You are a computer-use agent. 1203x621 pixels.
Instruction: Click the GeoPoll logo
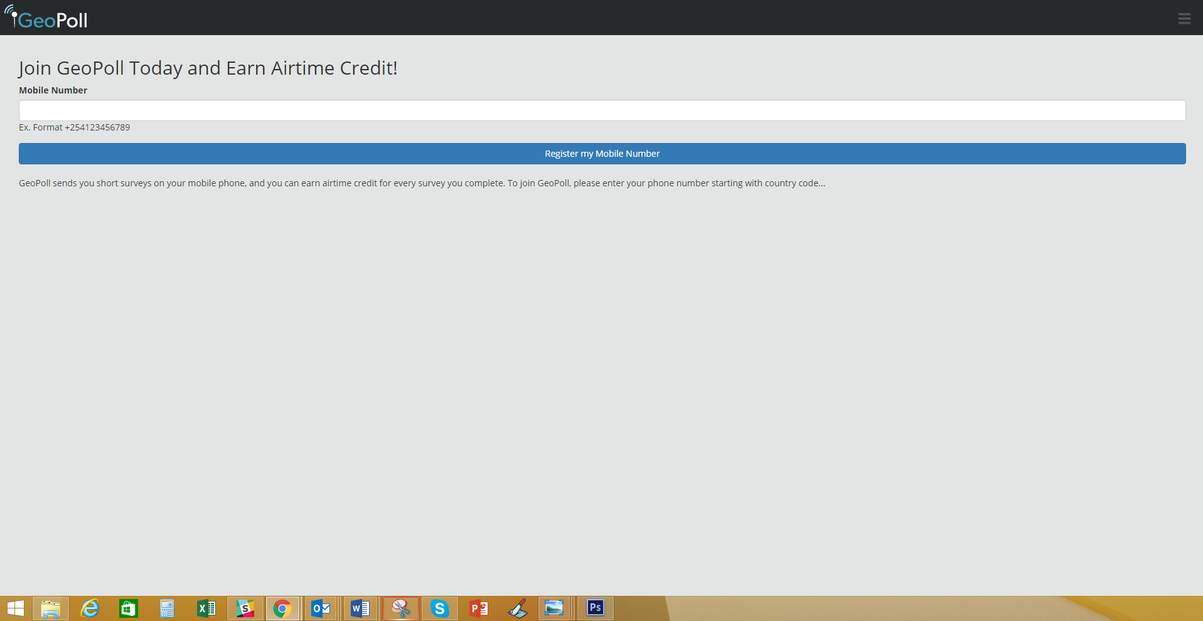[46, 18]
